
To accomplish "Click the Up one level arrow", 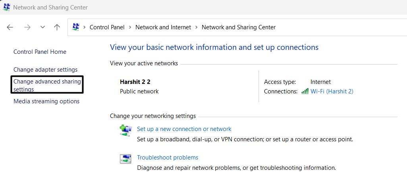I will click(x=57, y=27).
